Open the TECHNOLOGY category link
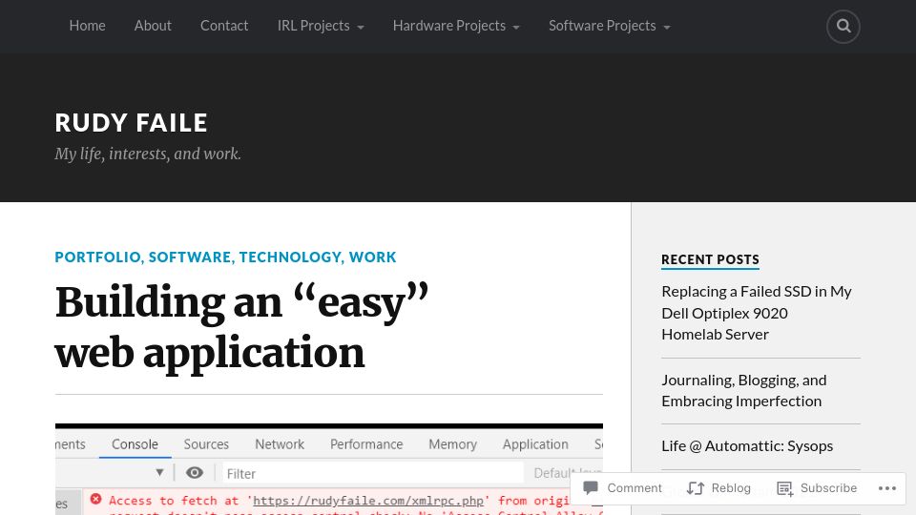Viewport: 916px width, 515px height. [x=290, y=257]
